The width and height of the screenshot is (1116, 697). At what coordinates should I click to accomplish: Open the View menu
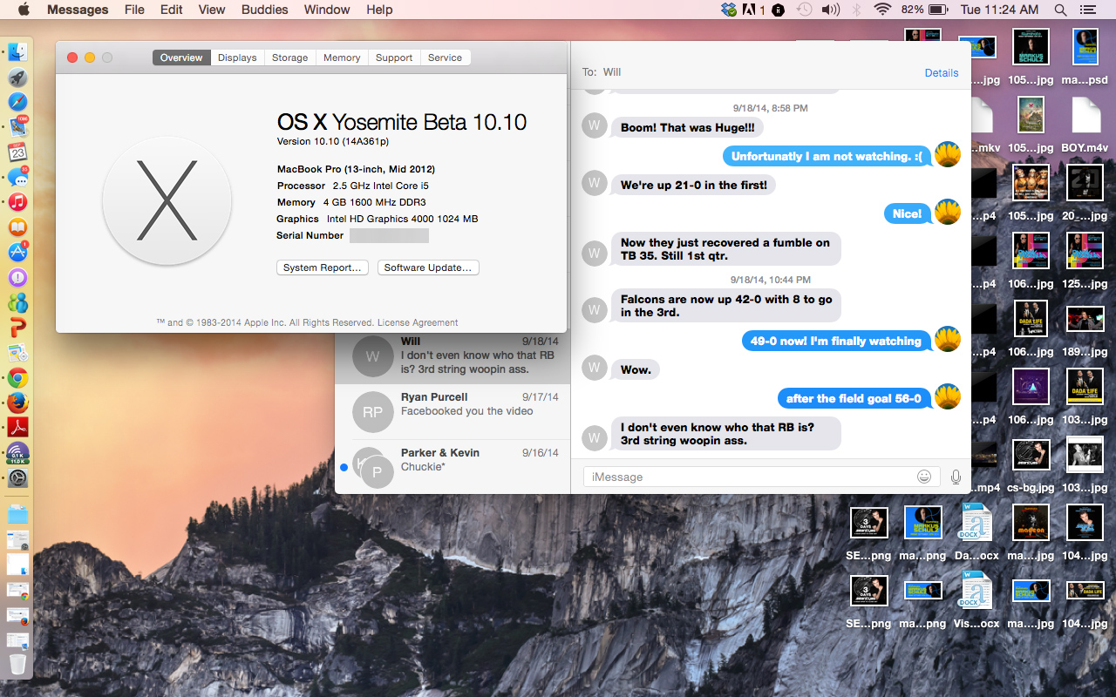(x=212, y=10)
